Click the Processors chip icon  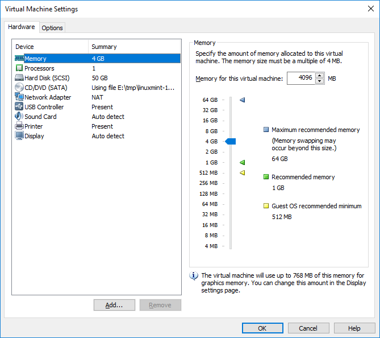tap(19, 68)
